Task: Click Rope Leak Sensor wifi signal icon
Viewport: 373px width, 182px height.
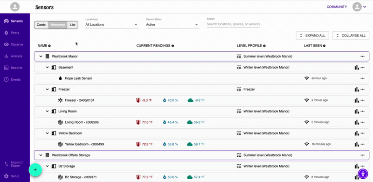Action: pyautogui.click(x=307, y=78)
